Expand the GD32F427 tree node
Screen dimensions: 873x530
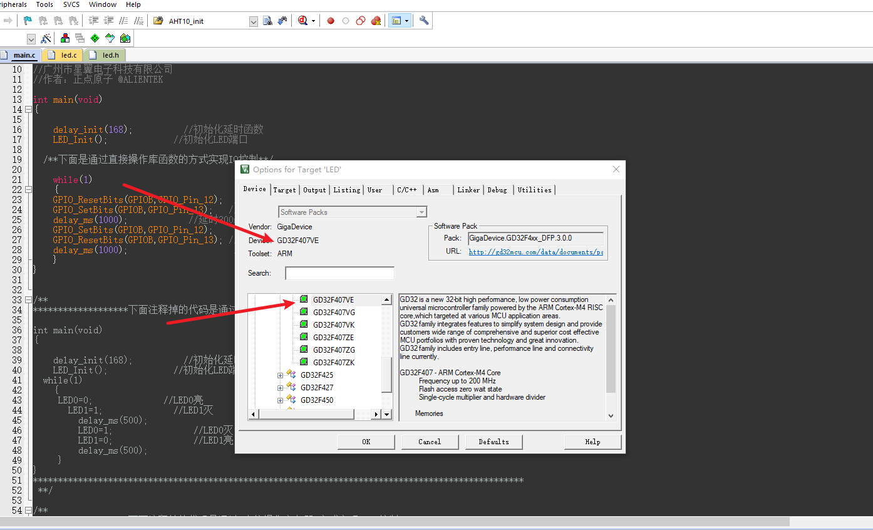(x=280, y=388)
